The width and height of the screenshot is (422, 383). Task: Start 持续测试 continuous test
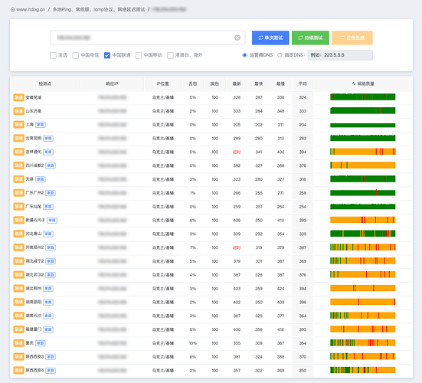coord(310,38)
